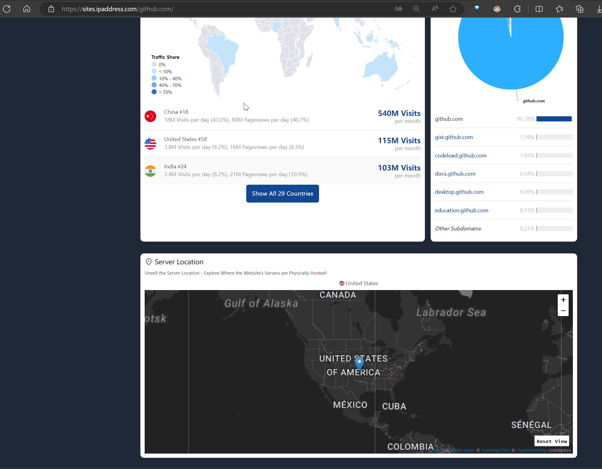The image size is (602, 469).
Task: Open Split Screen view
Action: point(539,9)
